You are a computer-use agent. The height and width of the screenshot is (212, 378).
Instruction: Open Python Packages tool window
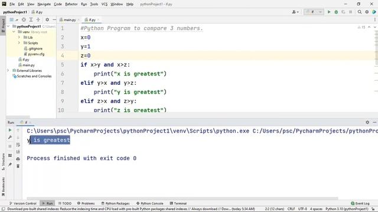[x=116, y=203]
